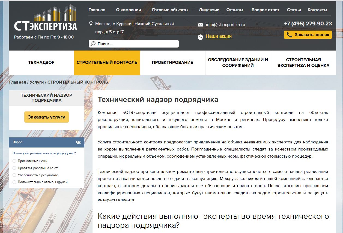
Task: Click the СТЭкспертиза logo
Action: [x=46, y=18]
